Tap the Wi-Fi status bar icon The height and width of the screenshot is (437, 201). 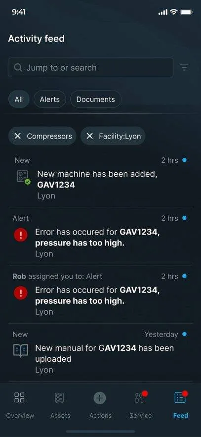click(174, 12)
